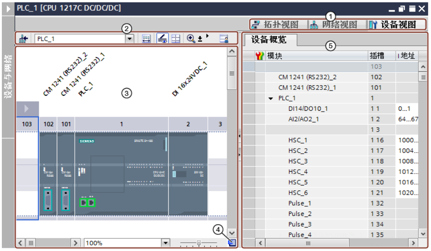Viewport: 431px width, 251px height.
Task: Click the 插槽 column header
Action: pyautogui.click(x=382, y=56)
